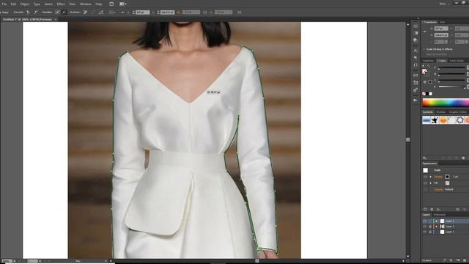Hide handles for multiple selected anchor points
469x264 pixels.
pyautogui.click(x=64, y=12)
